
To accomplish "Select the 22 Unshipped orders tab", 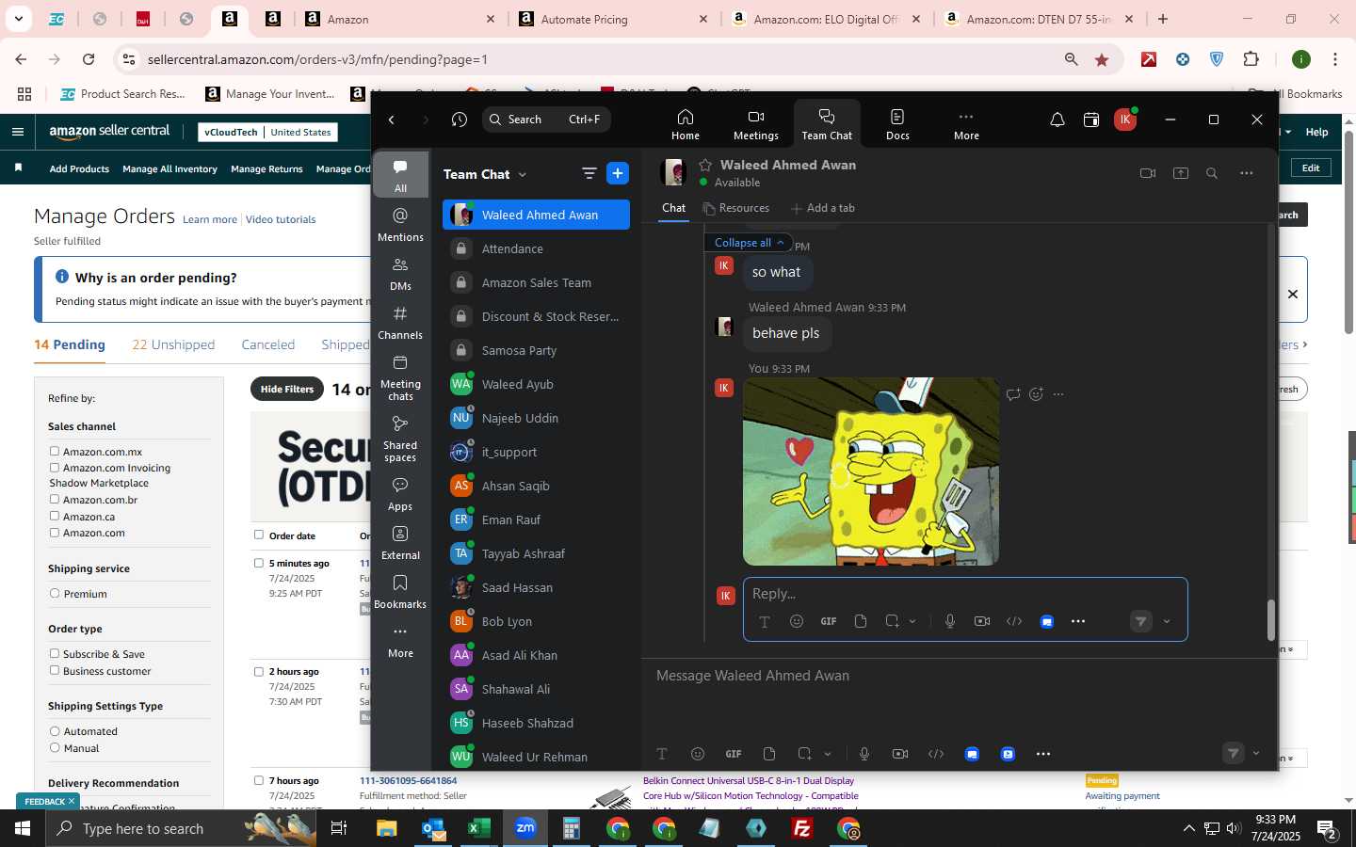I will [173, 344].
